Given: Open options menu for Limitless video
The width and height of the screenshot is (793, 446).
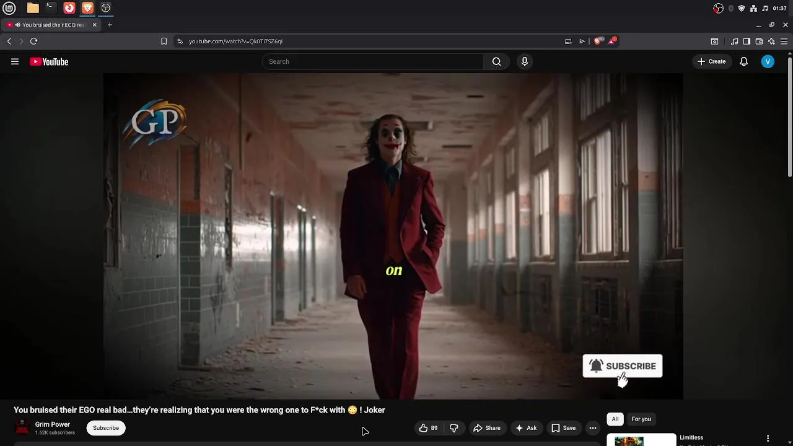Looking at the screenshot, I should 768,439.
